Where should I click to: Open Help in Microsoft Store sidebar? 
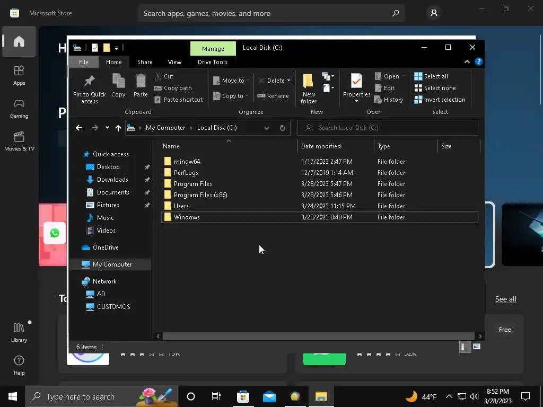[19, 365]
